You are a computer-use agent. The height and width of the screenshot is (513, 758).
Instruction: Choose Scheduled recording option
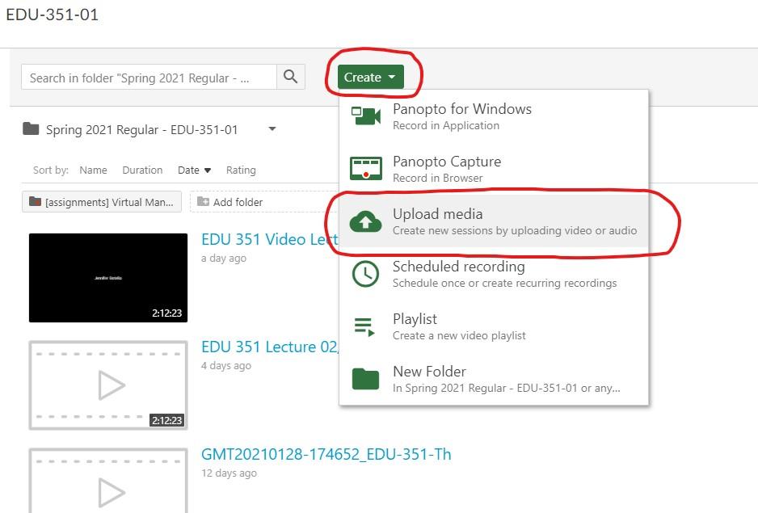pyautogui.click(x=494, y=274)
